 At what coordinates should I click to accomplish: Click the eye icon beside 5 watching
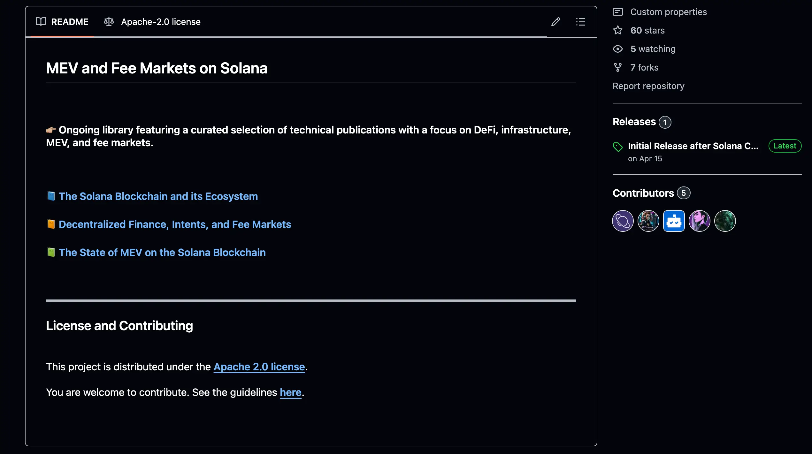617,49
